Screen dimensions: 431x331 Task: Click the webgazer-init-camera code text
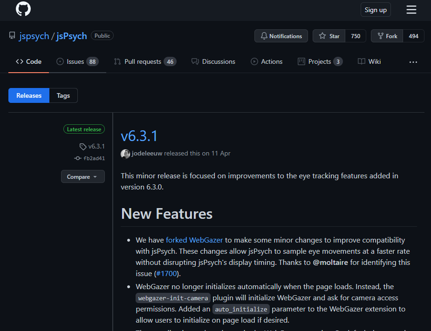[x=173, y=298]
